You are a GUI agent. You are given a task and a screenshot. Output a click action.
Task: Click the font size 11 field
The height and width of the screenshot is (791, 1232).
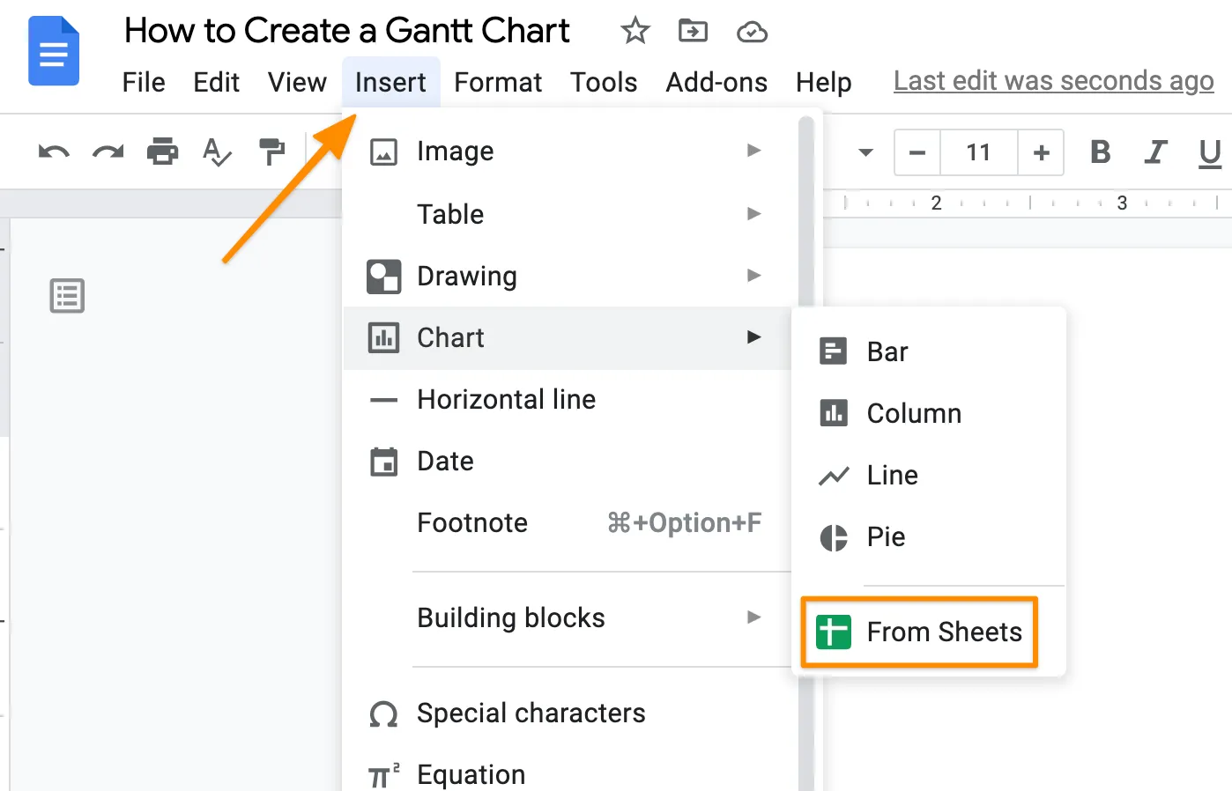pos(978,152)
